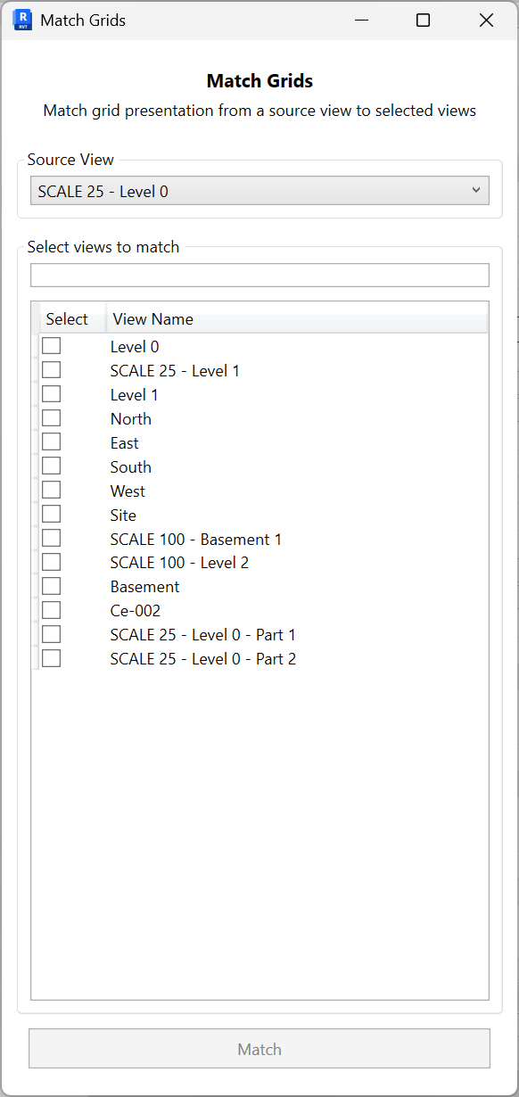This screenshot has width=519, height=1097.
Task: Select the Level 1 checkbox
Action: coord(51,393)
